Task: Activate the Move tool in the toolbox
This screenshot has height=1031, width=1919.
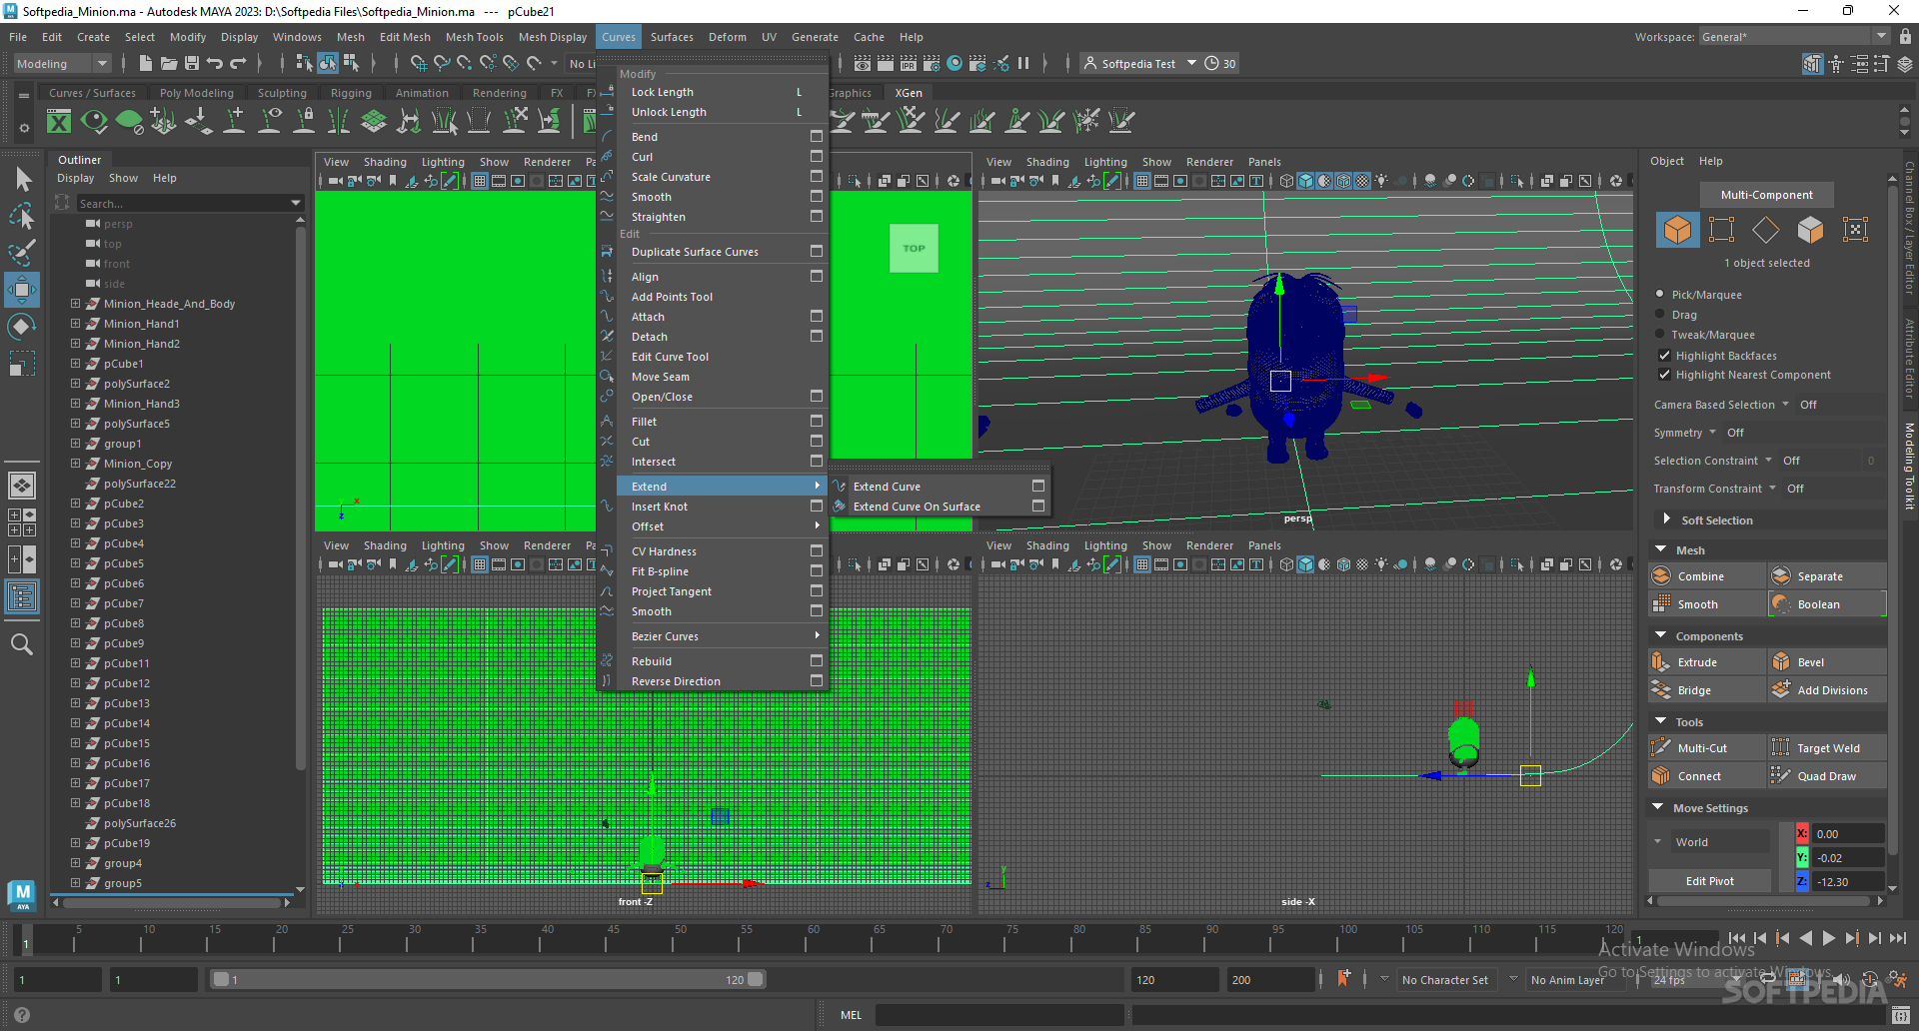Action: pos(22,290)
